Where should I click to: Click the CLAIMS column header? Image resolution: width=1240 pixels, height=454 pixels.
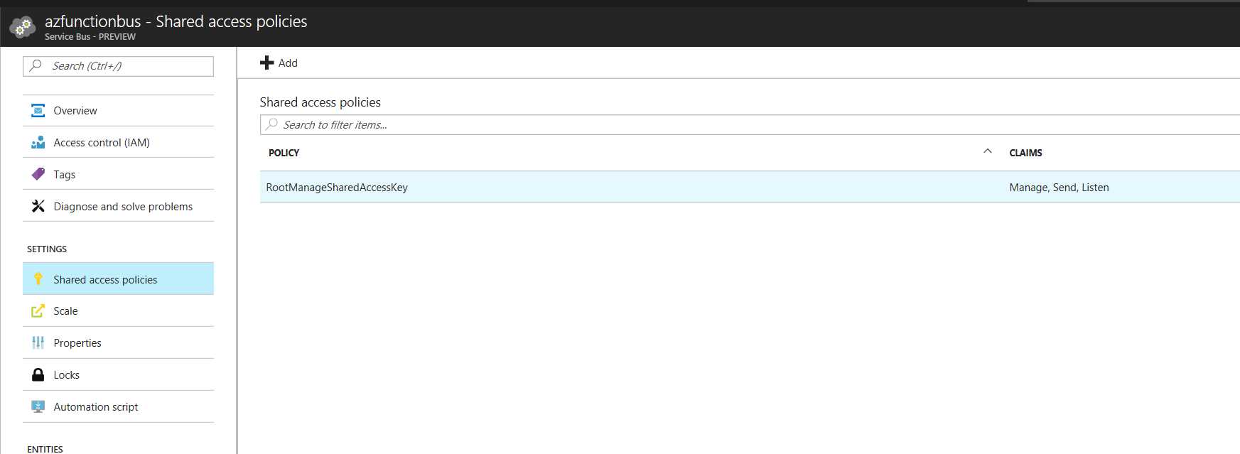[x=1025, y=153]
